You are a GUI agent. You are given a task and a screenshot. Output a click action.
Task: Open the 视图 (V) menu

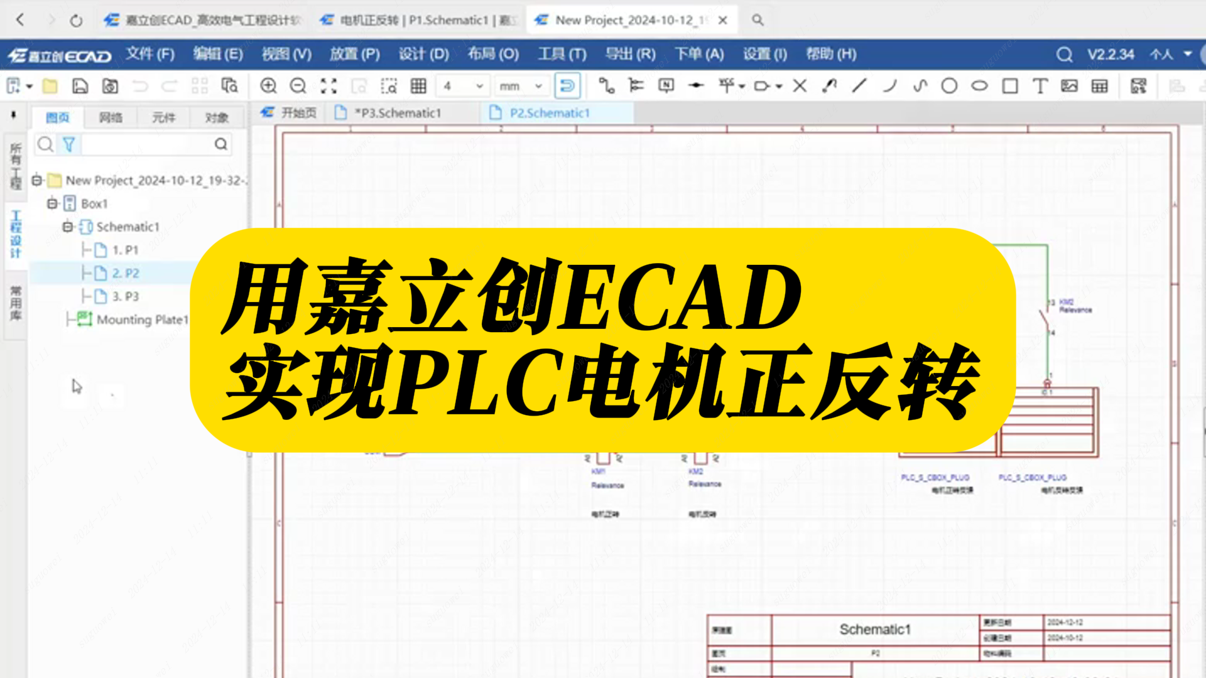(x=286, y=55)
